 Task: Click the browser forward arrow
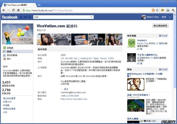(x=9, y=10)
